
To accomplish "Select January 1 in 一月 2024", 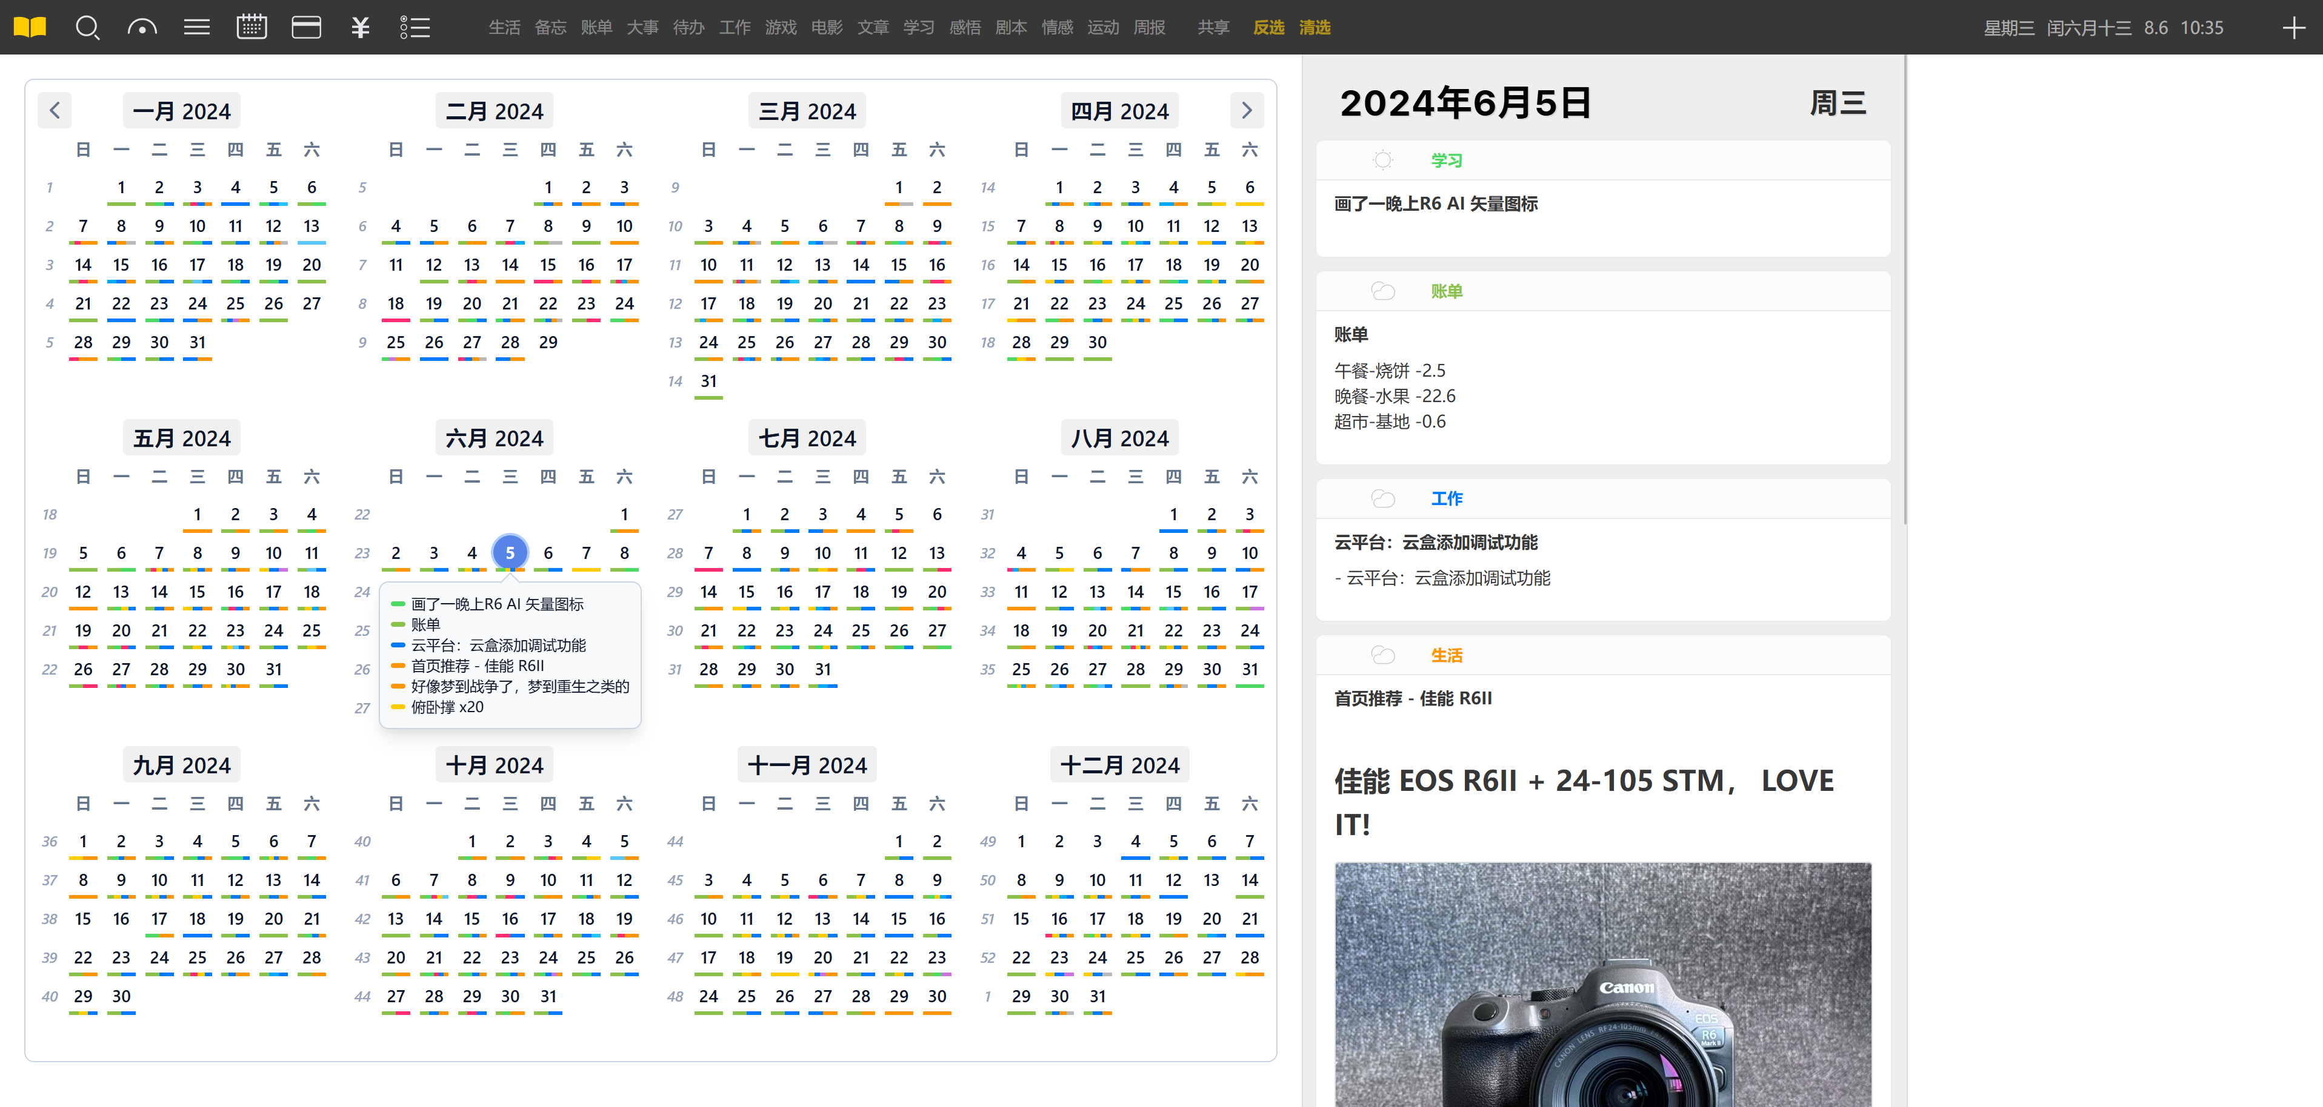I will [x=121, y=187].
